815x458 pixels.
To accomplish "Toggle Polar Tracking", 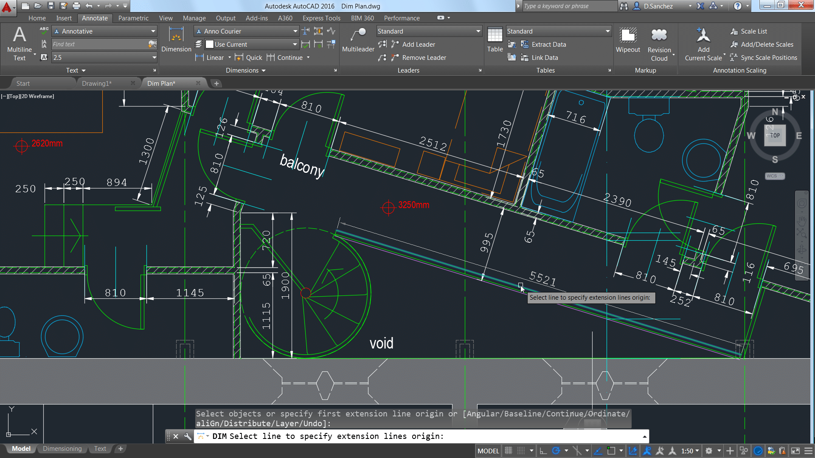I will click(x=556, y=451).
